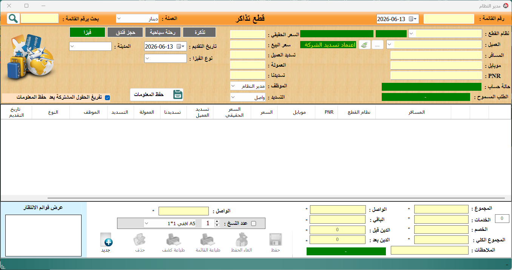This screenshot has height=270, width=512.
Task: Click the app icon in title bar
Action: point(506,6)
